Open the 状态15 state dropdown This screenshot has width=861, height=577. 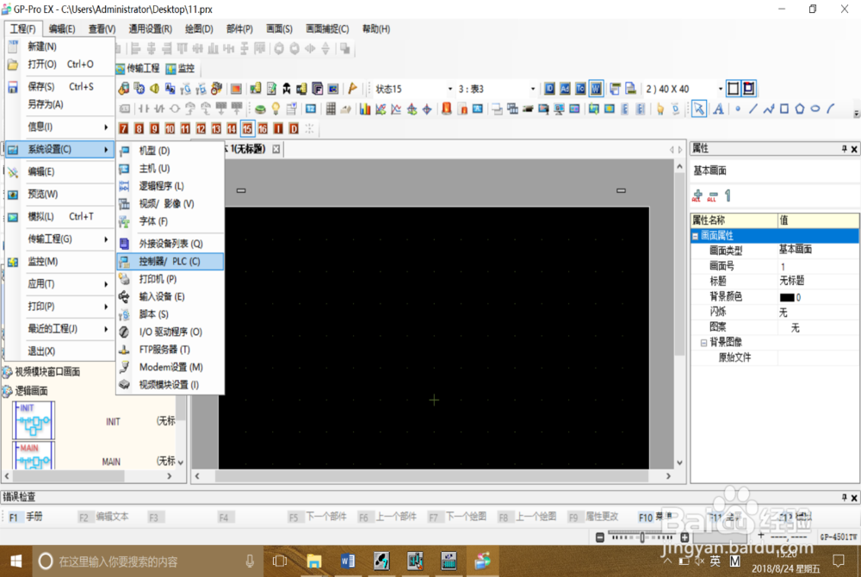(x=450, y=89)
